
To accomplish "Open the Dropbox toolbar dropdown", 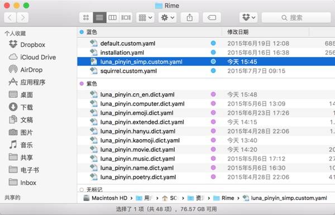I will [x=248, y=17].
